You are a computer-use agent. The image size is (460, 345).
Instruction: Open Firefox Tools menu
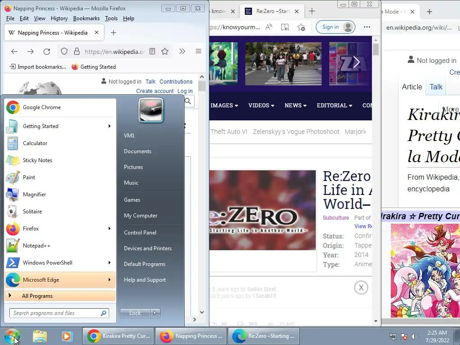[x=111, y=18]
